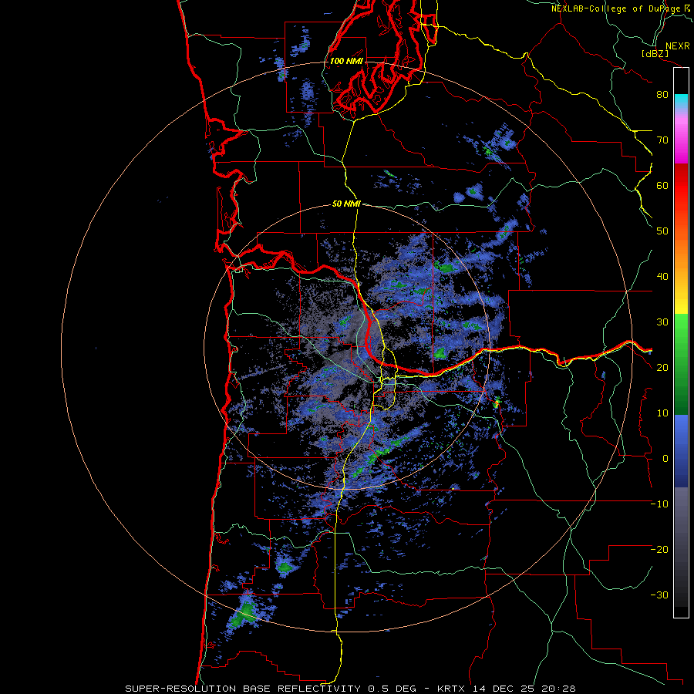Click the Super-Resolution Base Reflectivity caption
This screenshot has width=694, height=694.
242,689
